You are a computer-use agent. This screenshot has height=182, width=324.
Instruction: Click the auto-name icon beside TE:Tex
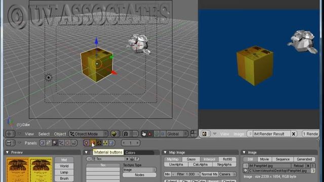[132, 159]
